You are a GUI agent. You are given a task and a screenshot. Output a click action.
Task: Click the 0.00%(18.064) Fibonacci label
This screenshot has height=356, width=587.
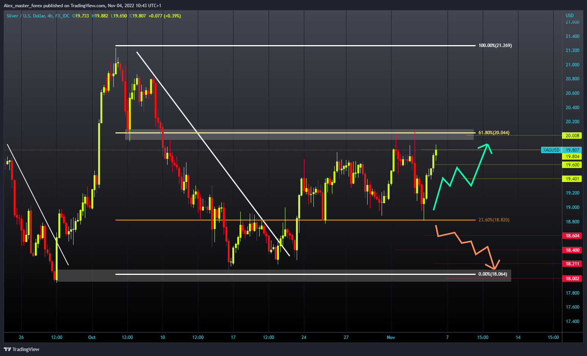(x=493, y=274)
